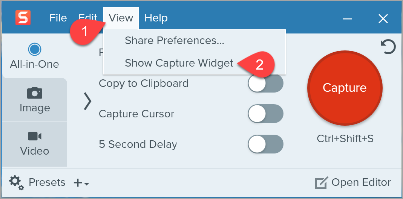
Task: Minimize the Snagit capture window
Action: 348,19
